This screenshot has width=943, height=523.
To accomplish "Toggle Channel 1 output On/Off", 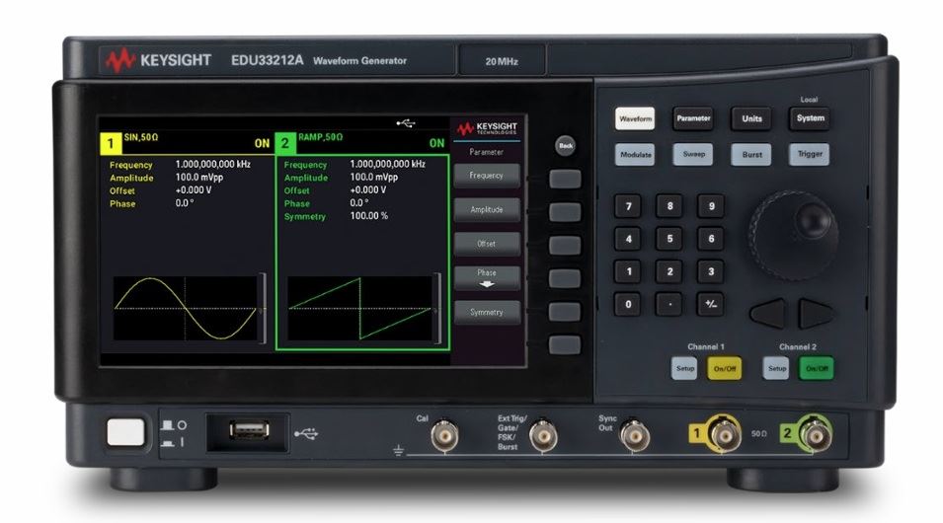I will [724, 368].
